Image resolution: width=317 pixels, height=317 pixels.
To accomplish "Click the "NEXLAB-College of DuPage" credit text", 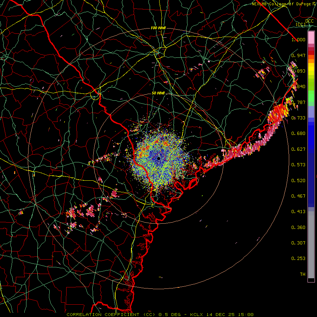I will click(x=281, y=4).
